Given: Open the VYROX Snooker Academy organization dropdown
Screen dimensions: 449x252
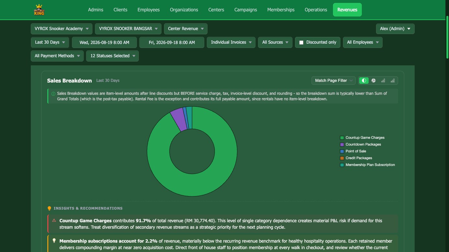Looking at the screenshot, I should (62, 29).
